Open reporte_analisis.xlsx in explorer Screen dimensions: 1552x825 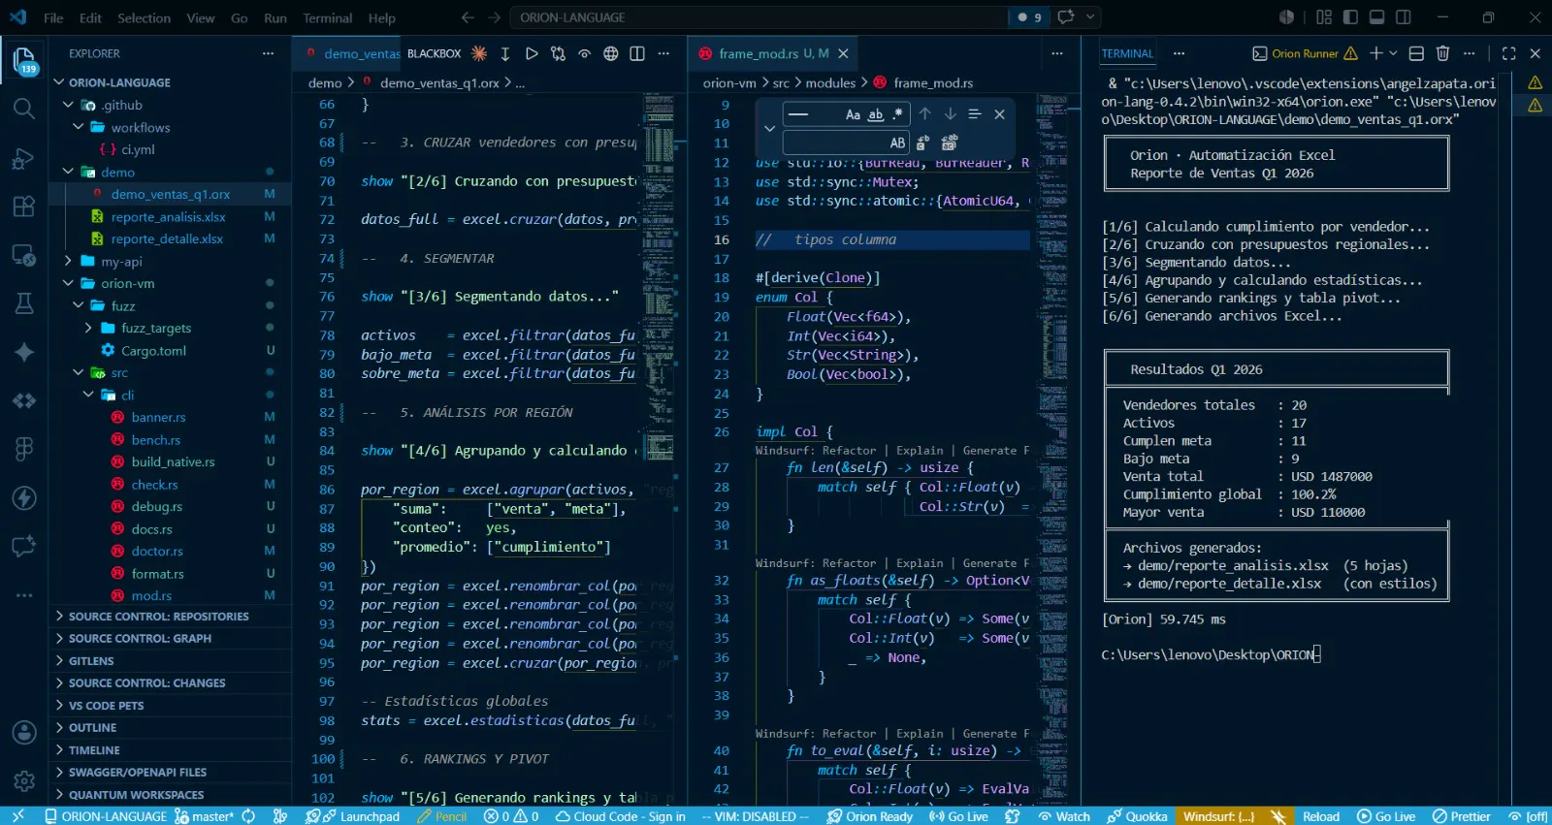tap(168, 217)
